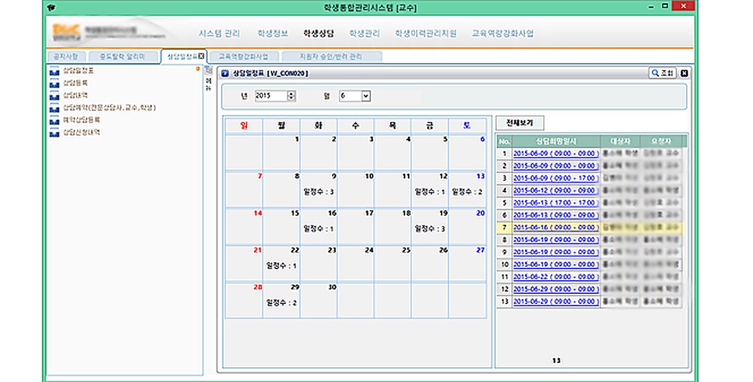Switch to the 교육역량강화사업 tab

(x=244, y=57)
